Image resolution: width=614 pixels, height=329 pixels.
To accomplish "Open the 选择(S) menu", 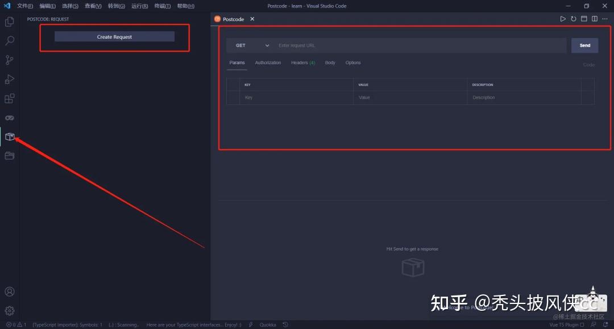I will [x=70, y=6].
